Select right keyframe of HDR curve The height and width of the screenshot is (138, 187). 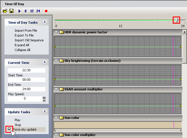(181, 47)
